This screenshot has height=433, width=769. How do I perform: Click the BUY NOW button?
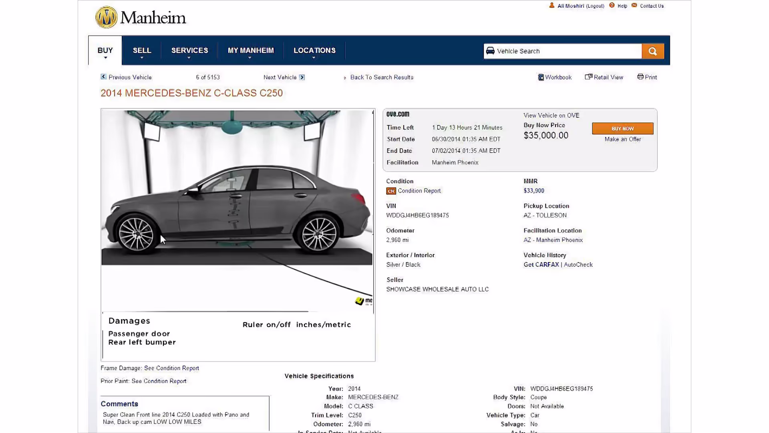pyautogui.click(x=622, y=128)
